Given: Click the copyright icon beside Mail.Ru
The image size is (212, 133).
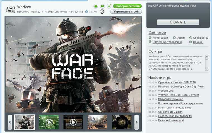Looking at the screenshot, I should pyautogui.click(x=86, y=12).
